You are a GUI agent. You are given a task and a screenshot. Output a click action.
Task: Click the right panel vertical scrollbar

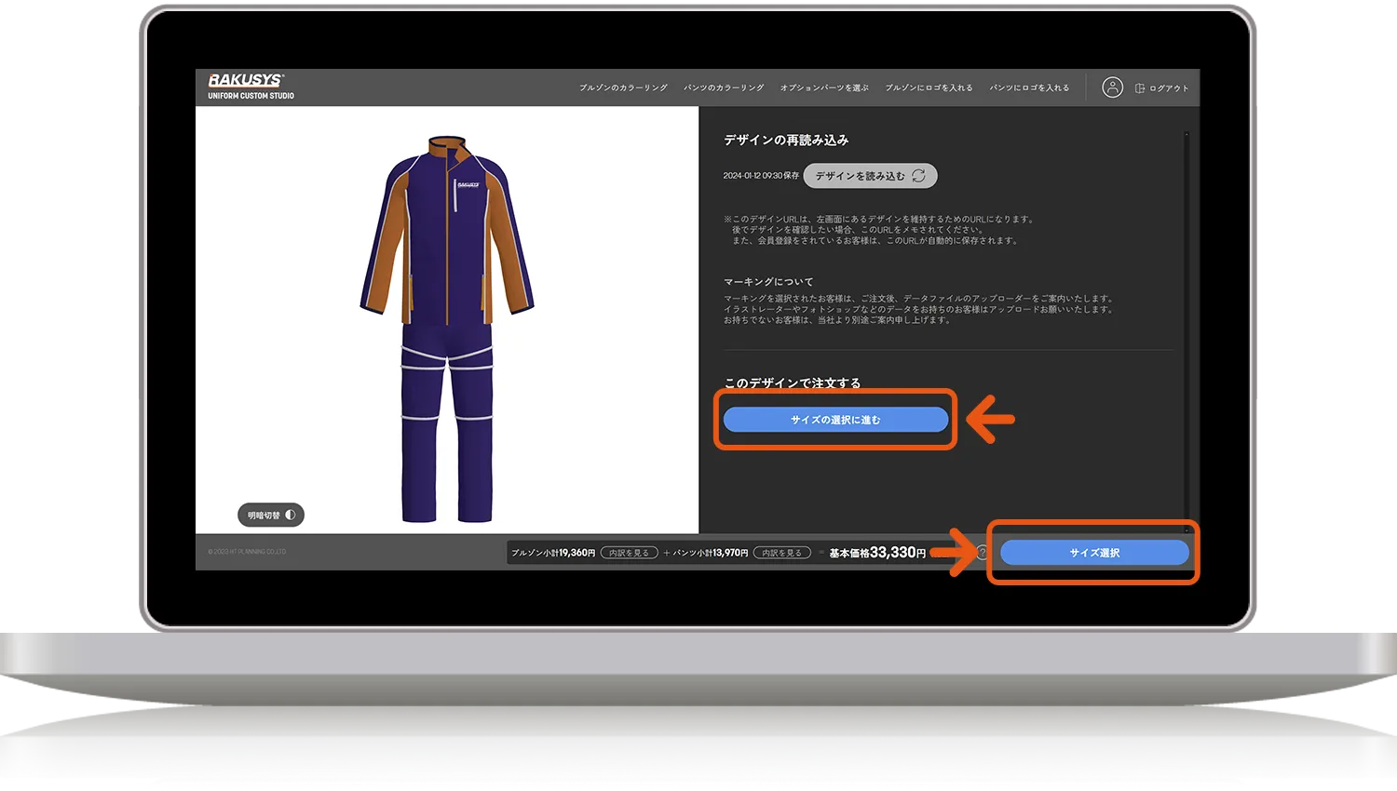click(1186, 326)
